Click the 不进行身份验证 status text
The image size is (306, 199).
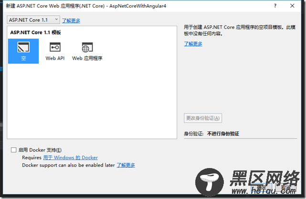tap(223, 134)
